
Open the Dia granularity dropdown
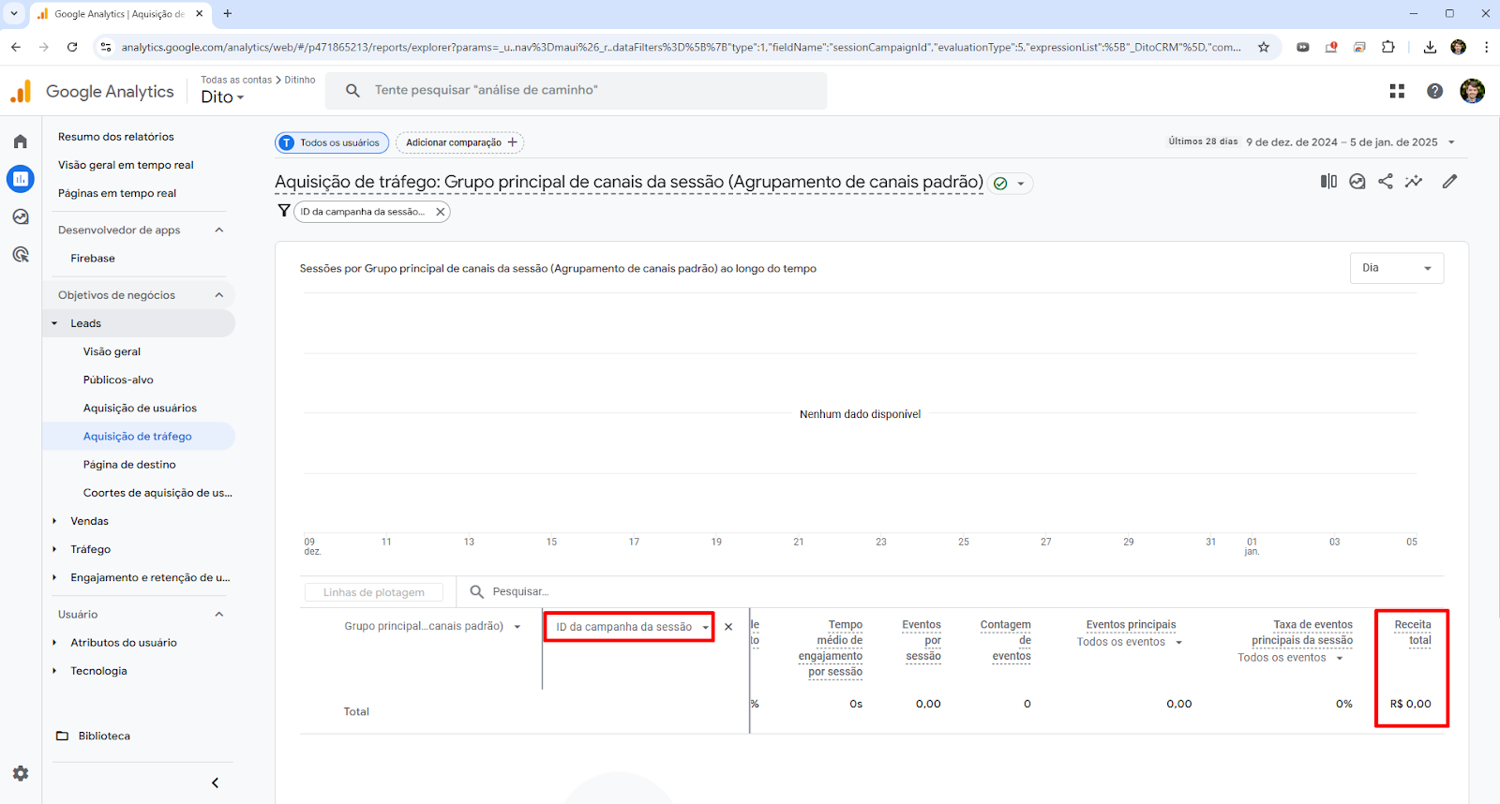click(1397, 268)
